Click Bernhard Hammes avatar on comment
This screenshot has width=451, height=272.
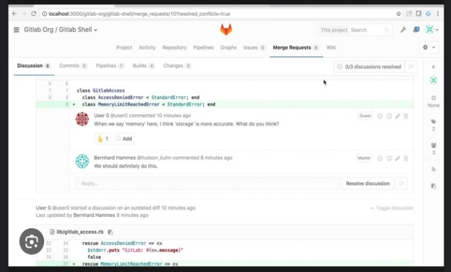pyautogui.click(x=82, y=161)
